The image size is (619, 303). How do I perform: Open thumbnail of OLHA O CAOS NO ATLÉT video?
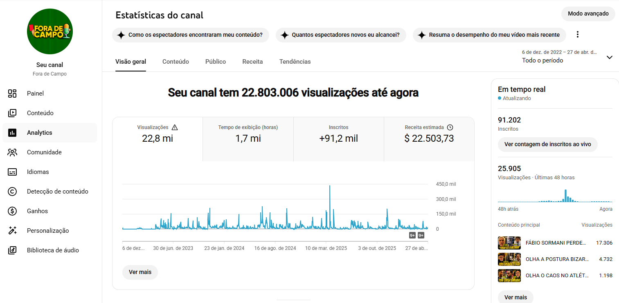509,276
